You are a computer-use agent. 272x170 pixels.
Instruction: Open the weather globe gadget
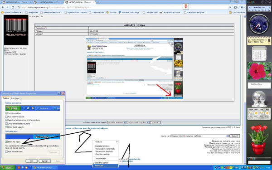click(259, 99)
